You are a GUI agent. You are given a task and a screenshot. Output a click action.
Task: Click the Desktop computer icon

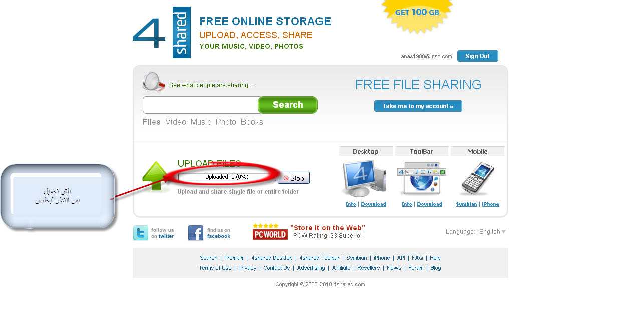365,178
